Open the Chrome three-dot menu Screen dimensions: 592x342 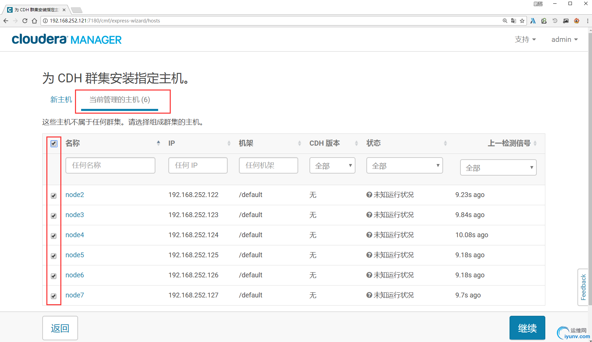pyautogui.click(x=588, y=21)
